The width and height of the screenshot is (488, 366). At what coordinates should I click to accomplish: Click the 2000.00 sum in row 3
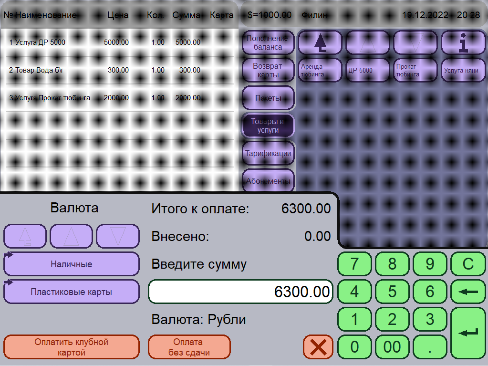[x=187, y=98]
